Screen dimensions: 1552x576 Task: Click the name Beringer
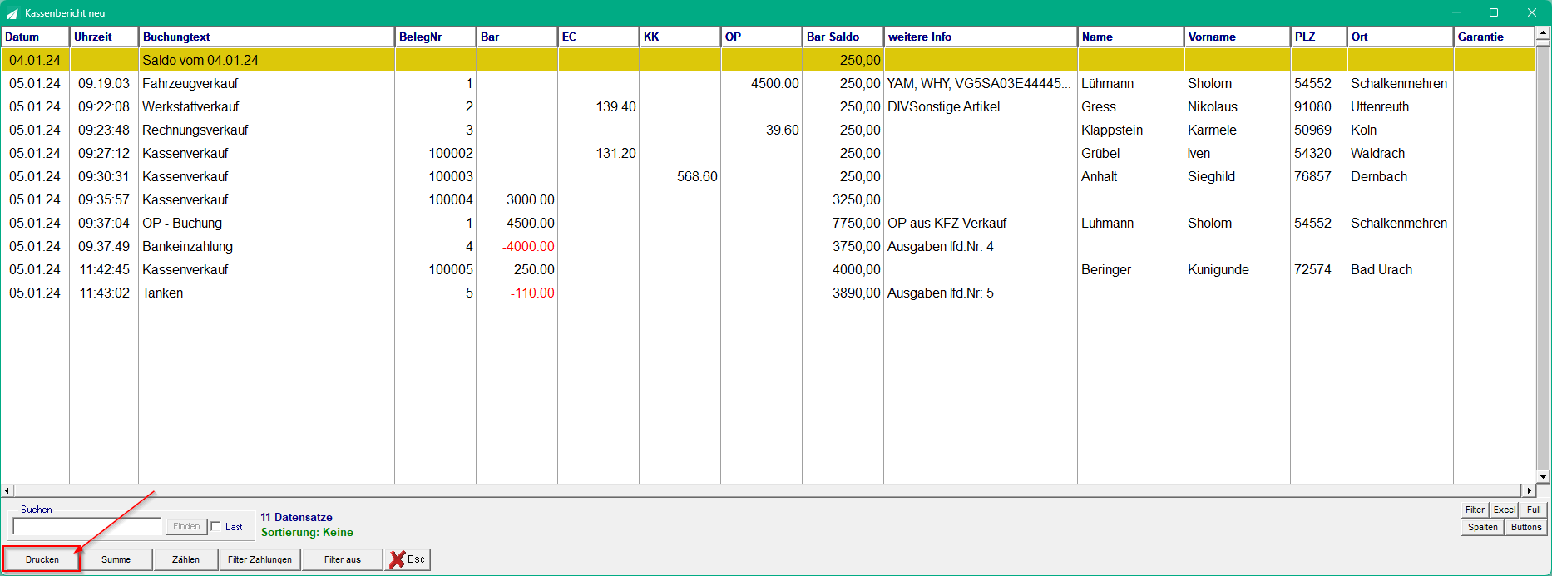pos(1106,269)
